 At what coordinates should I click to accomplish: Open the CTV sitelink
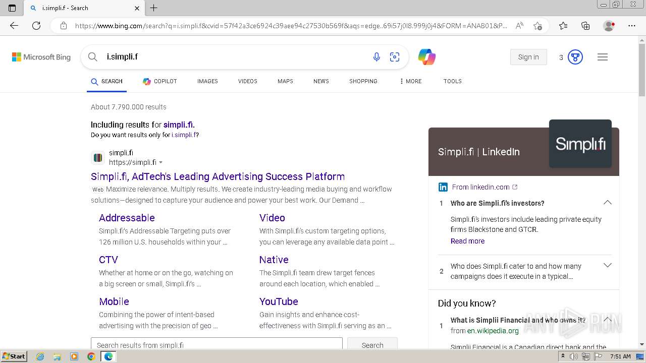109,260
